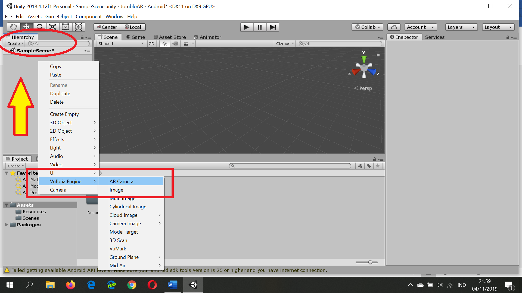Image resolution: width=522 pixels, height=293 pixels.
Task: Lock the Inspector panel
Action: pyautogui.click(x=508, y=38)
